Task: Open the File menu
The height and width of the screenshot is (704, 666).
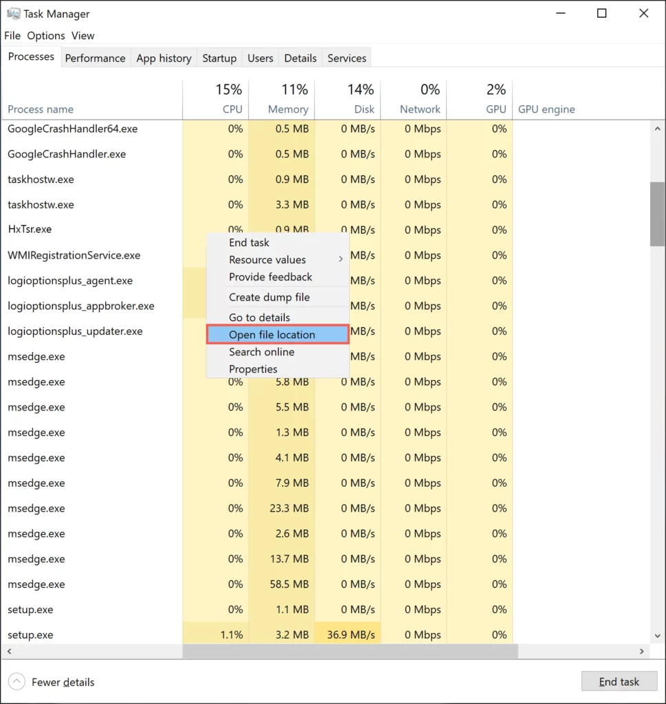Action: (12, 35)
